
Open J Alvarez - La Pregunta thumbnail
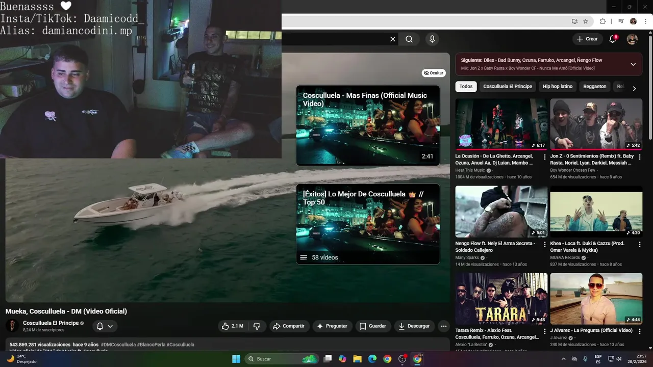coord(596,299)
